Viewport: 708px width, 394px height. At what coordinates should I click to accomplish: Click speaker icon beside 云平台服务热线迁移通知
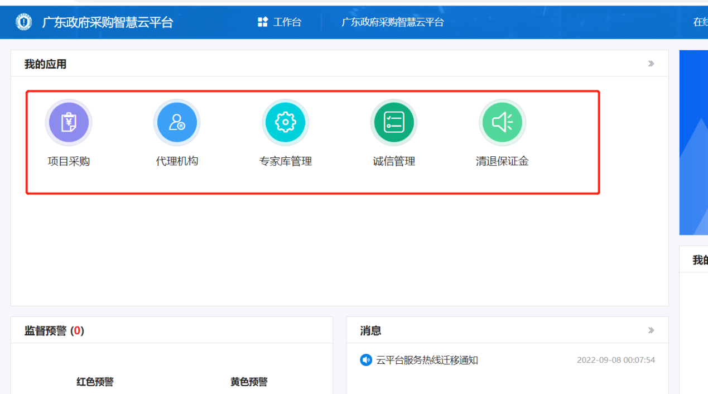pyautogui.click(x=366, y=360)
